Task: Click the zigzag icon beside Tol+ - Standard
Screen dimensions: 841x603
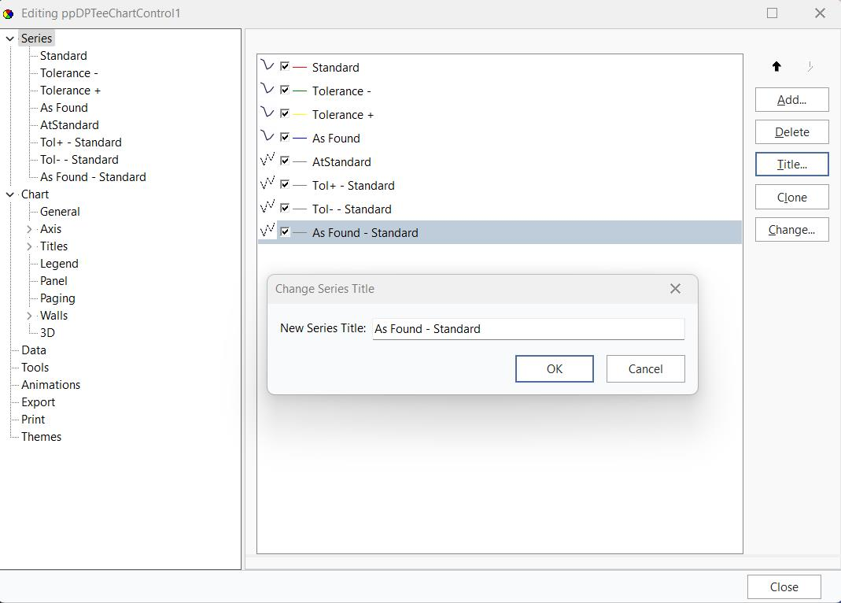Action: click(267, 184)
